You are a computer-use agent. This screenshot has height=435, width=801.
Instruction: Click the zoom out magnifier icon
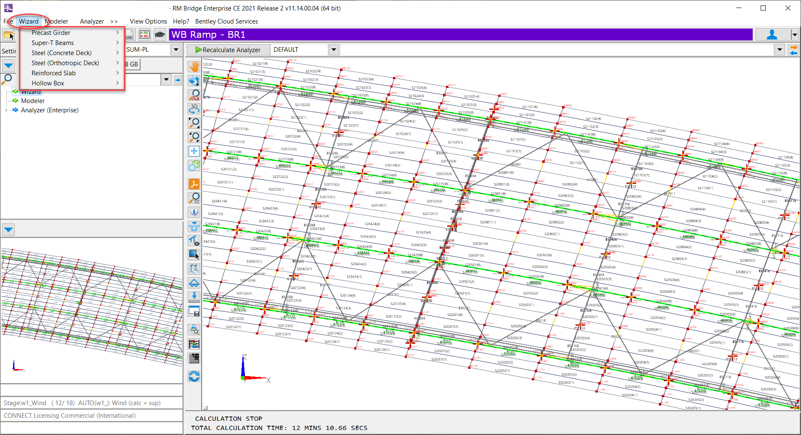pyautogui.click(x=194, y=137)
